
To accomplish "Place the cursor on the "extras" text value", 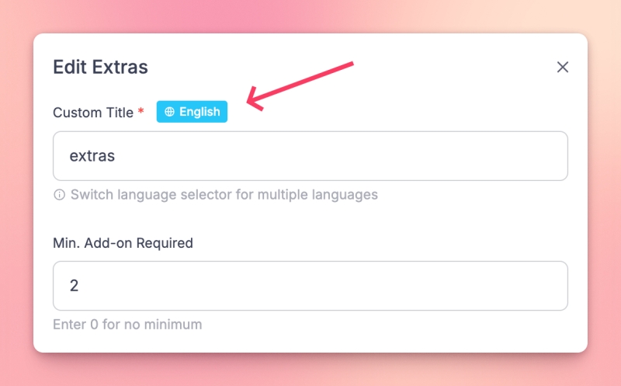I will pos(92,156).
